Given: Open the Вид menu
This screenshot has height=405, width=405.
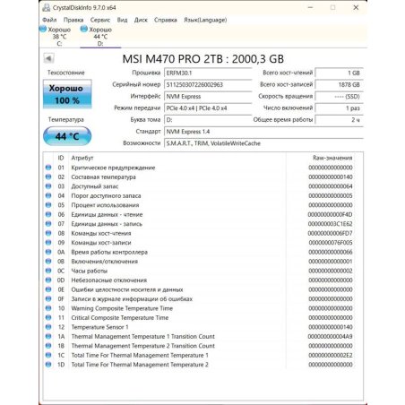Looking at the screenshot, I should click(x=122, y=20).
